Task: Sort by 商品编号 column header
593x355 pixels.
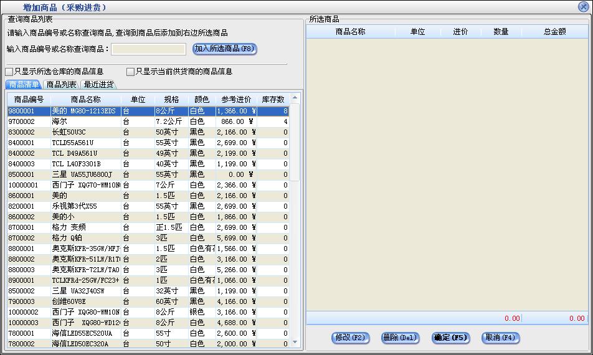Action: 29,100
